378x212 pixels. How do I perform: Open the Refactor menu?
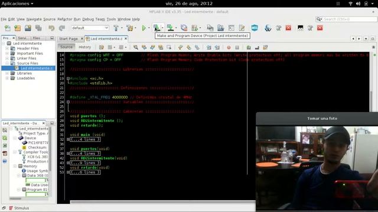(64, 19)
